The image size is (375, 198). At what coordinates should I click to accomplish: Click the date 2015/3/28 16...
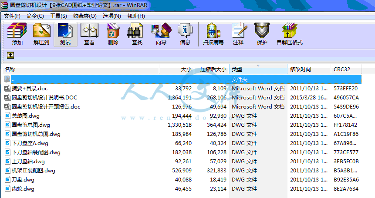pos(309,97)
